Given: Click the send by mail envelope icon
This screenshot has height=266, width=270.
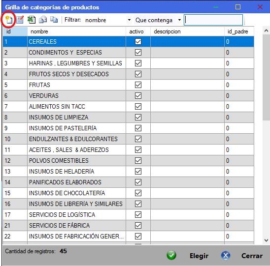Looking at the screenshot, I should [x=43, y=20].
